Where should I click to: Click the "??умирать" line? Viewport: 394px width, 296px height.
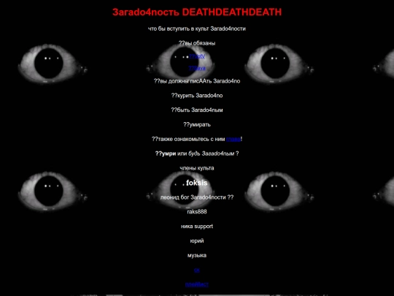pos(197,124)
